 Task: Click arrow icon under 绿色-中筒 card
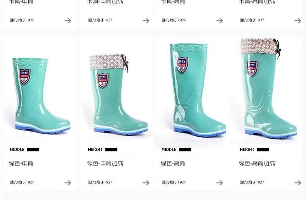(68, 183)
